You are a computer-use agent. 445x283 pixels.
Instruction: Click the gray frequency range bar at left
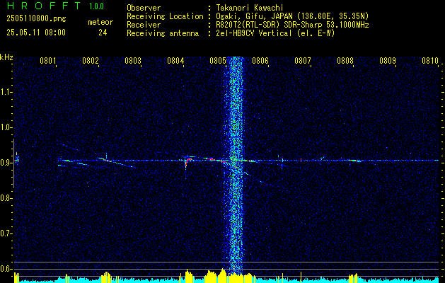coord(13,163)
